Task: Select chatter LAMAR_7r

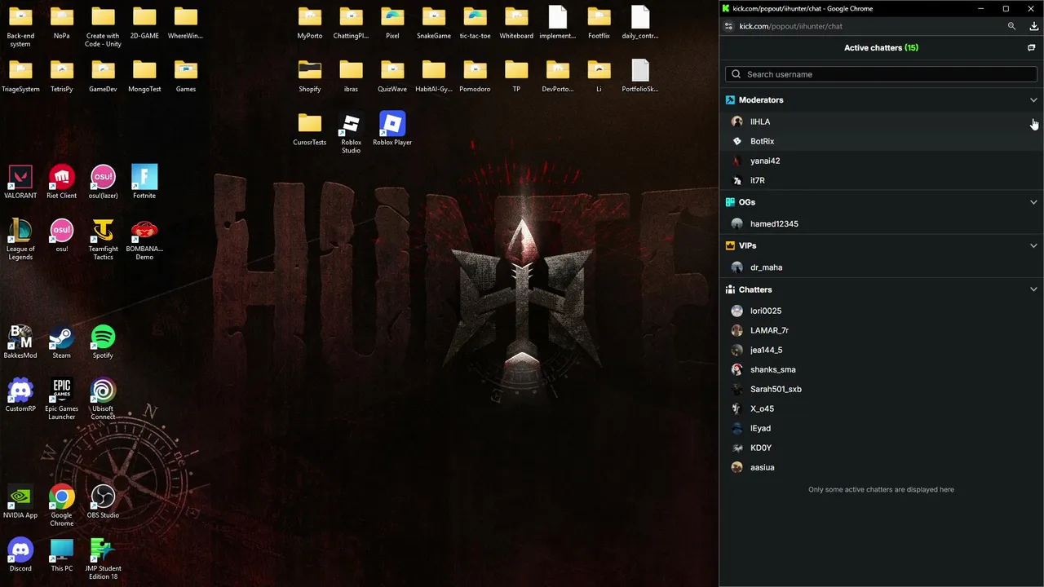Action: pos(881,330)
